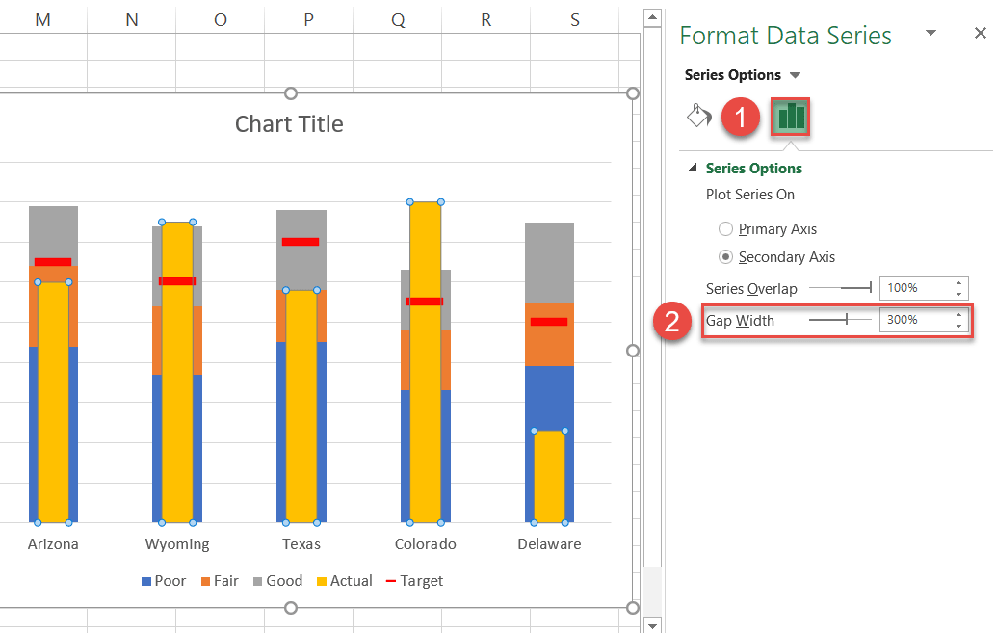Select the Primary Axis radio button

(x=726, y=229)
